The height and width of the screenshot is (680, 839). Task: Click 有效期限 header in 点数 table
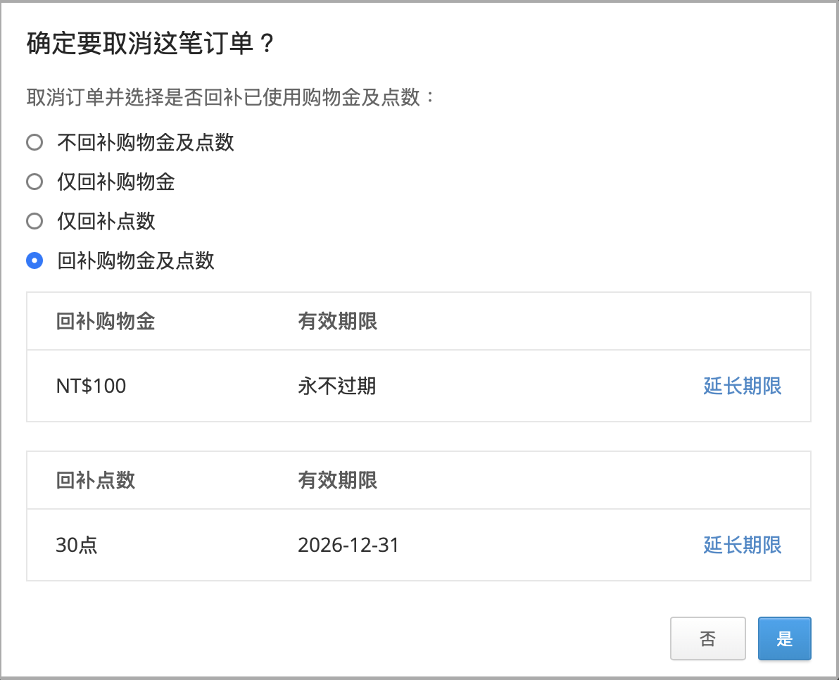coord(337,480)
